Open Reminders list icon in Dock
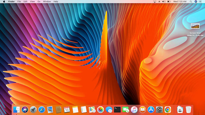 click(x=84, y=110)
